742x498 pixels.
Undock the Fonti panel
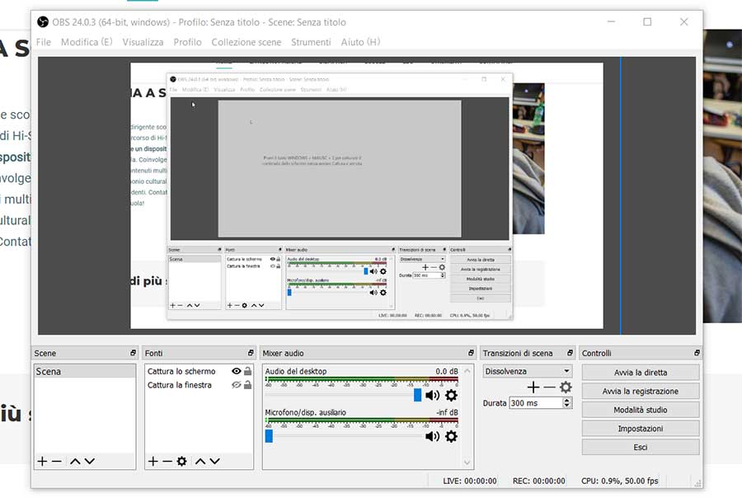click(251, 353)
